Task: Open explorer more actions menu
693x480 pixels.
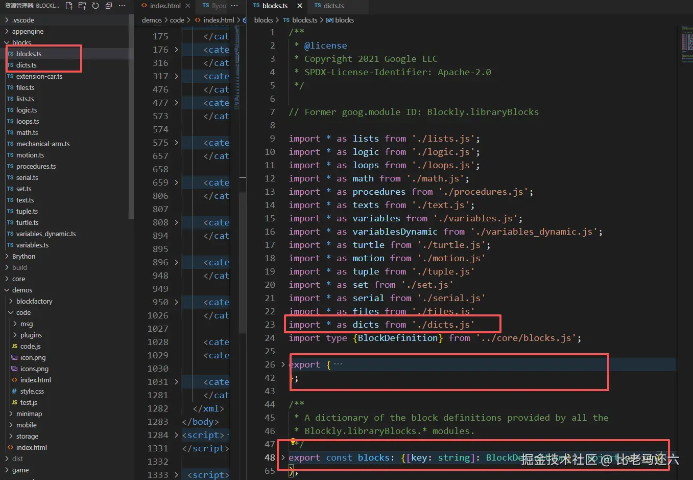Action: [x=122, y=6]
